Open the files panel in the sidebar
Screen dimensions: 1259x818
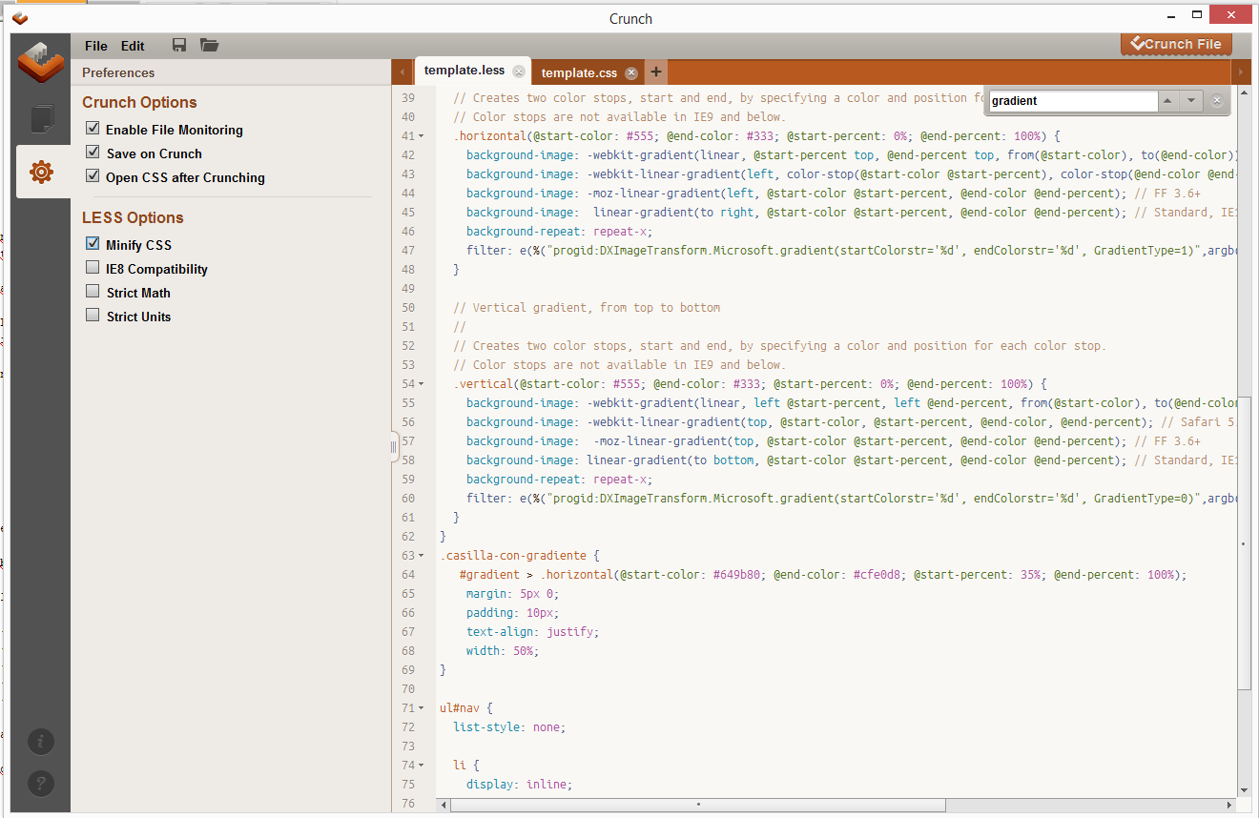click(x=42, y=119)
